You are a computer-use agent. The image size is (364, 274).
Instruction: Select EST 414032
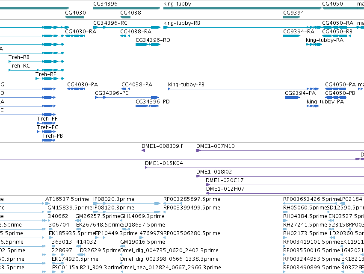click(79, 246)
